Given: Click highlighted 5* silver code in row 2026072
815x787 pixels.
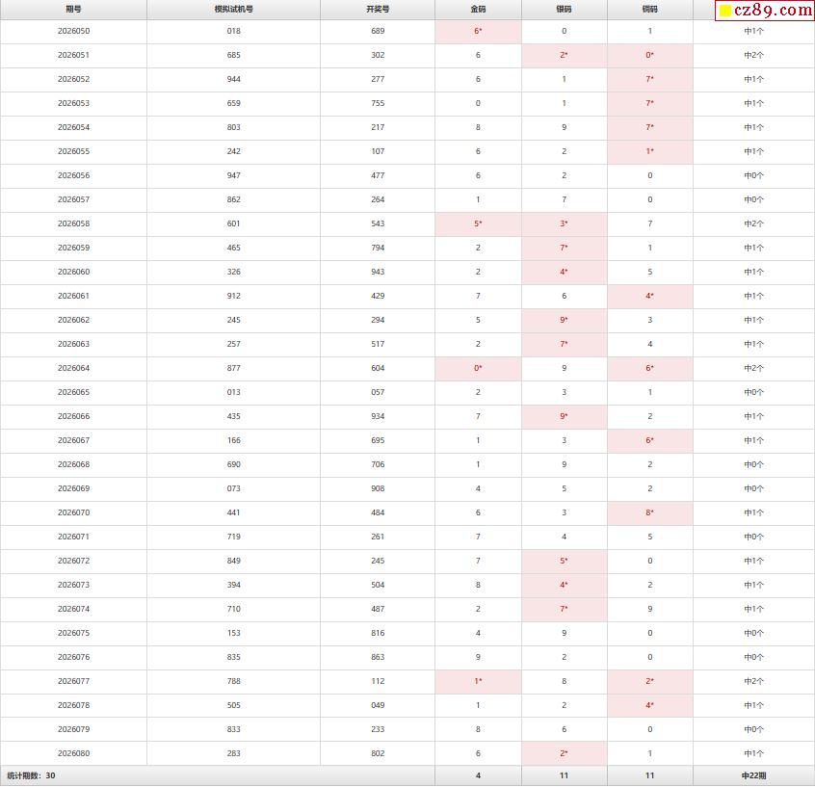Looking at the screenshot, I should click(x=565, y=561).
